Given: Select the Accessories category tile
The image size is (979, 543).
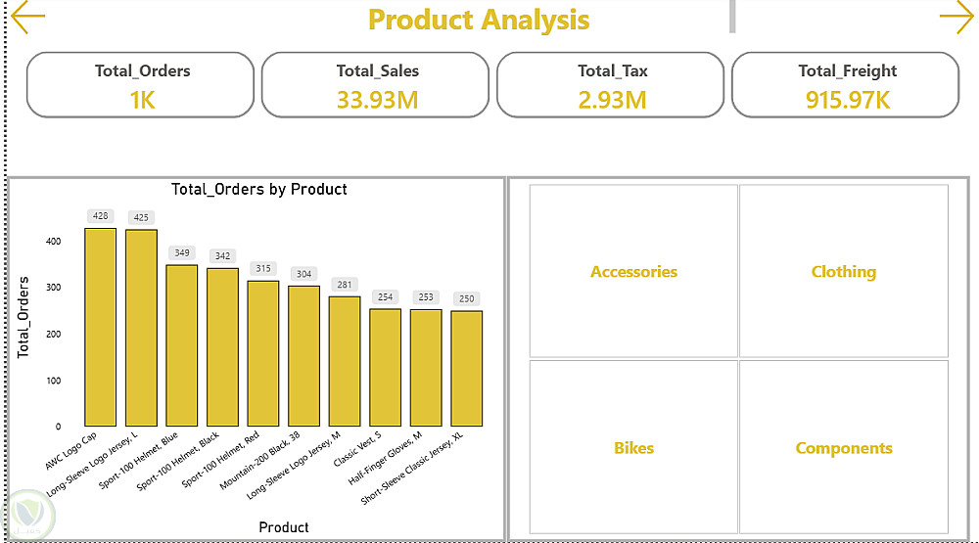Looking at the screenshot, I should coord(633,271).
